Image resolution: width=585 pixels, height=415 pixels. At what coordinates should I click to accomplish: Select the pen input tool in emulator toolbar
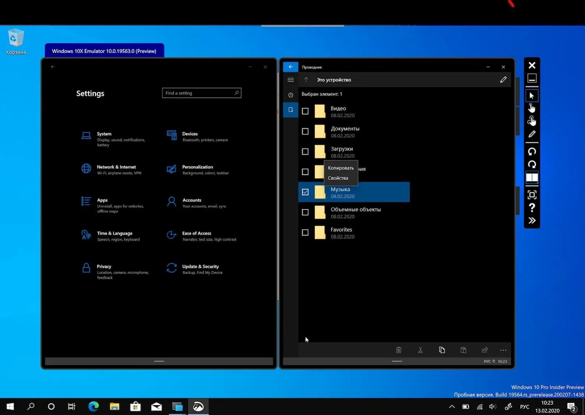pos(532,134)
